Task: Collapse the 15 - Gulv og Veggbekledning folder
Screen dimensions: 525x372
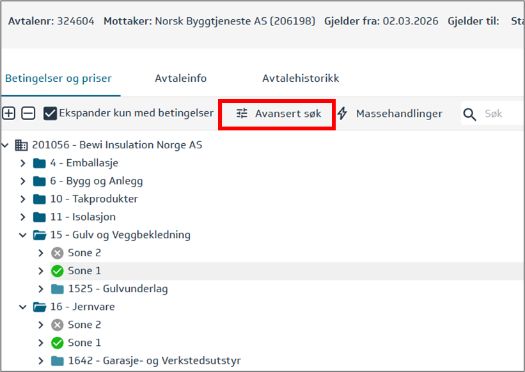Action: click(23, 235)
